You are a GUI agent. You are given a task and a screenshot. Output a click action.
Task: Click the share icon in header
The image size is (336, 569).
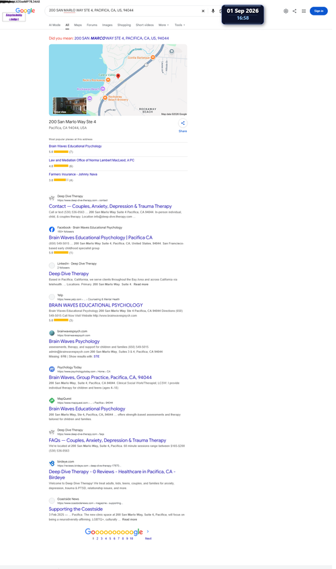pyautogui.click(x=294, y=11)
